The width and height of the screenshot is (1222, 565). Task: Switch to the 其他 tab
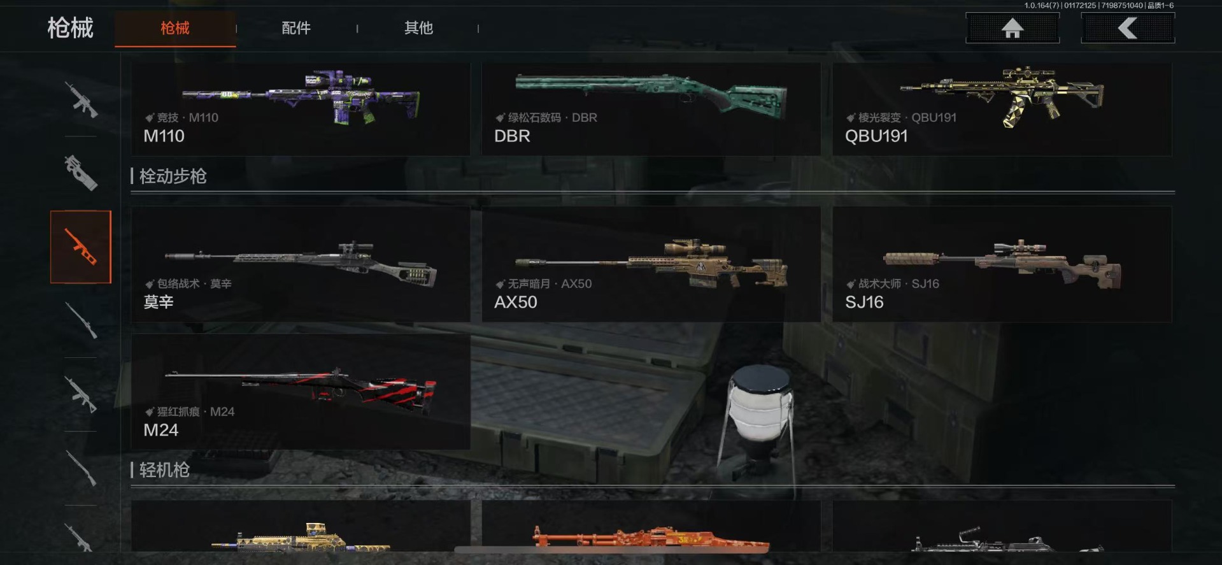click(418, 28)
